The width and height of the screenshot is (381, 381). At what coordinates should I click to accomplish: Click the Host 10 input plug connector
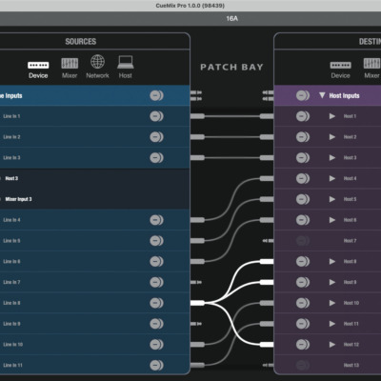267,303
